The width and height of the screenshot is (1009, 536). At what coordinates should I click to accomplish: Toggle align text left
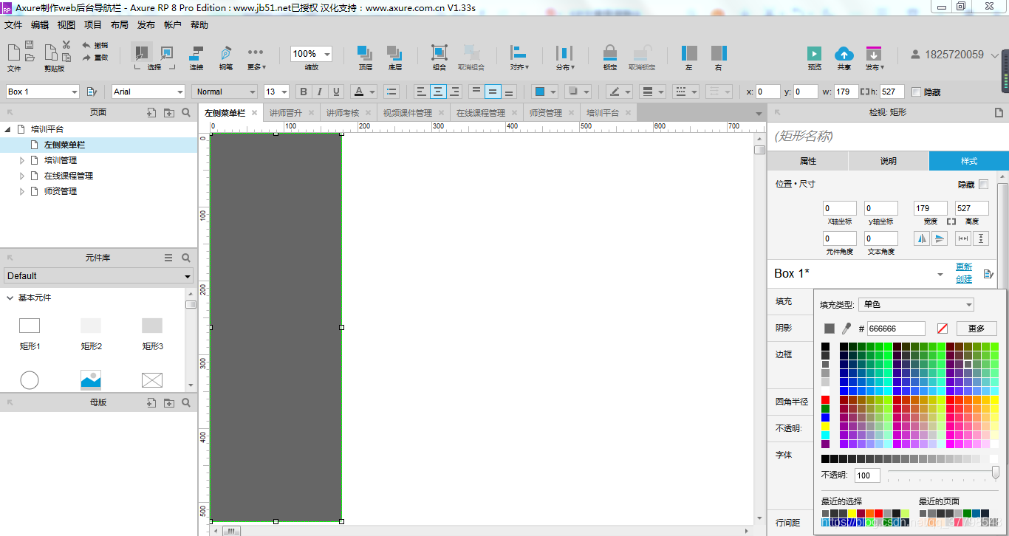[x=421, y=92]
